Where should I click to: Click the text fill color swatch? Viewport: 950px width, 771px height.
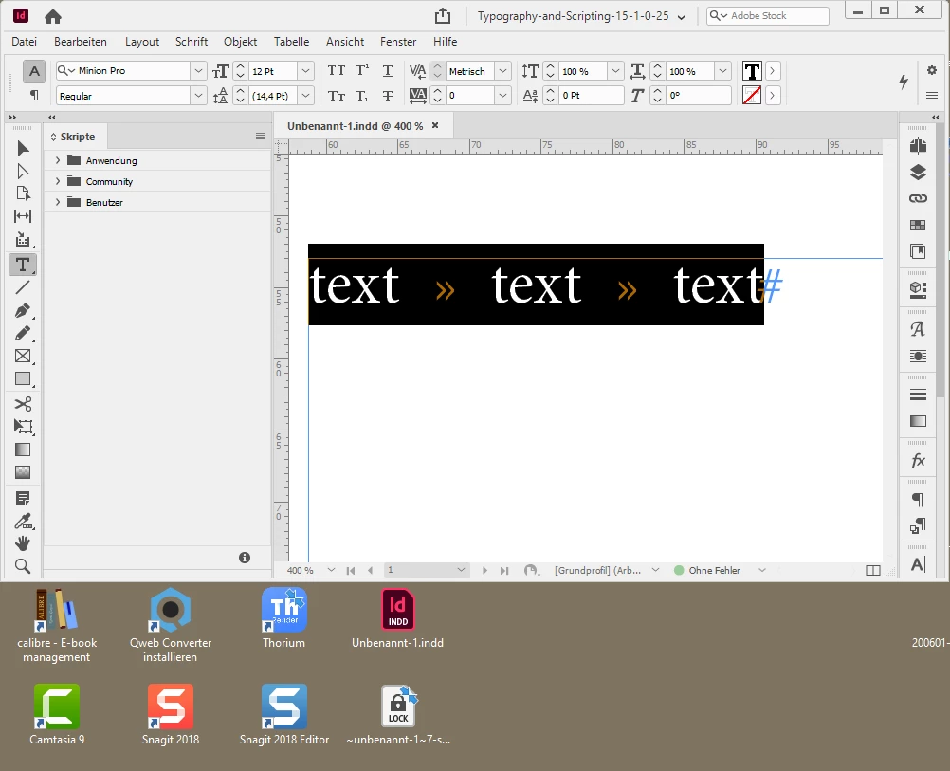tap(752, 71)
